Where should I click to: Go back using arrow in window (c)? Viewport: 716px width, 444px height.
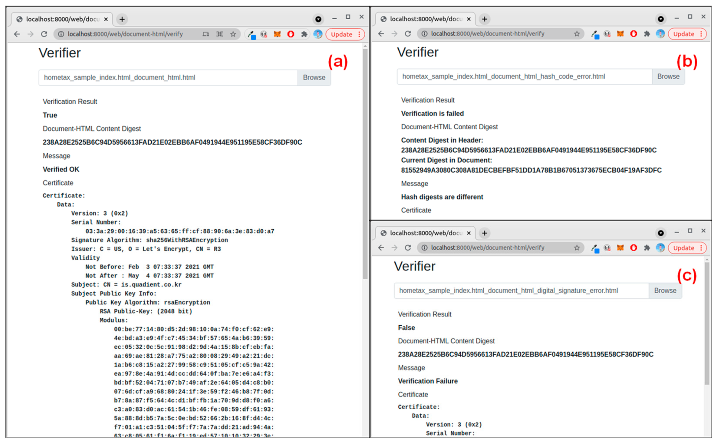[381, 248]
